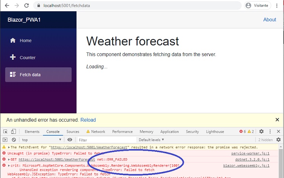Open the top JavaScript context dropdown
284x178 pixels.
41,140
